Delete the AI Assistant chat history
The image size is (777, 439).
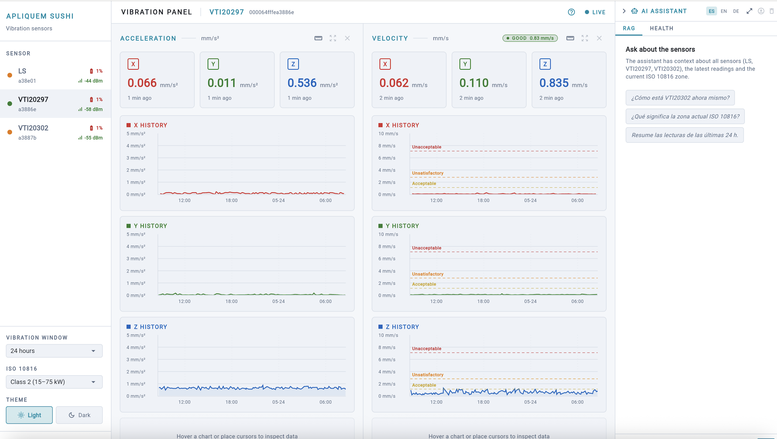[772, 11]
